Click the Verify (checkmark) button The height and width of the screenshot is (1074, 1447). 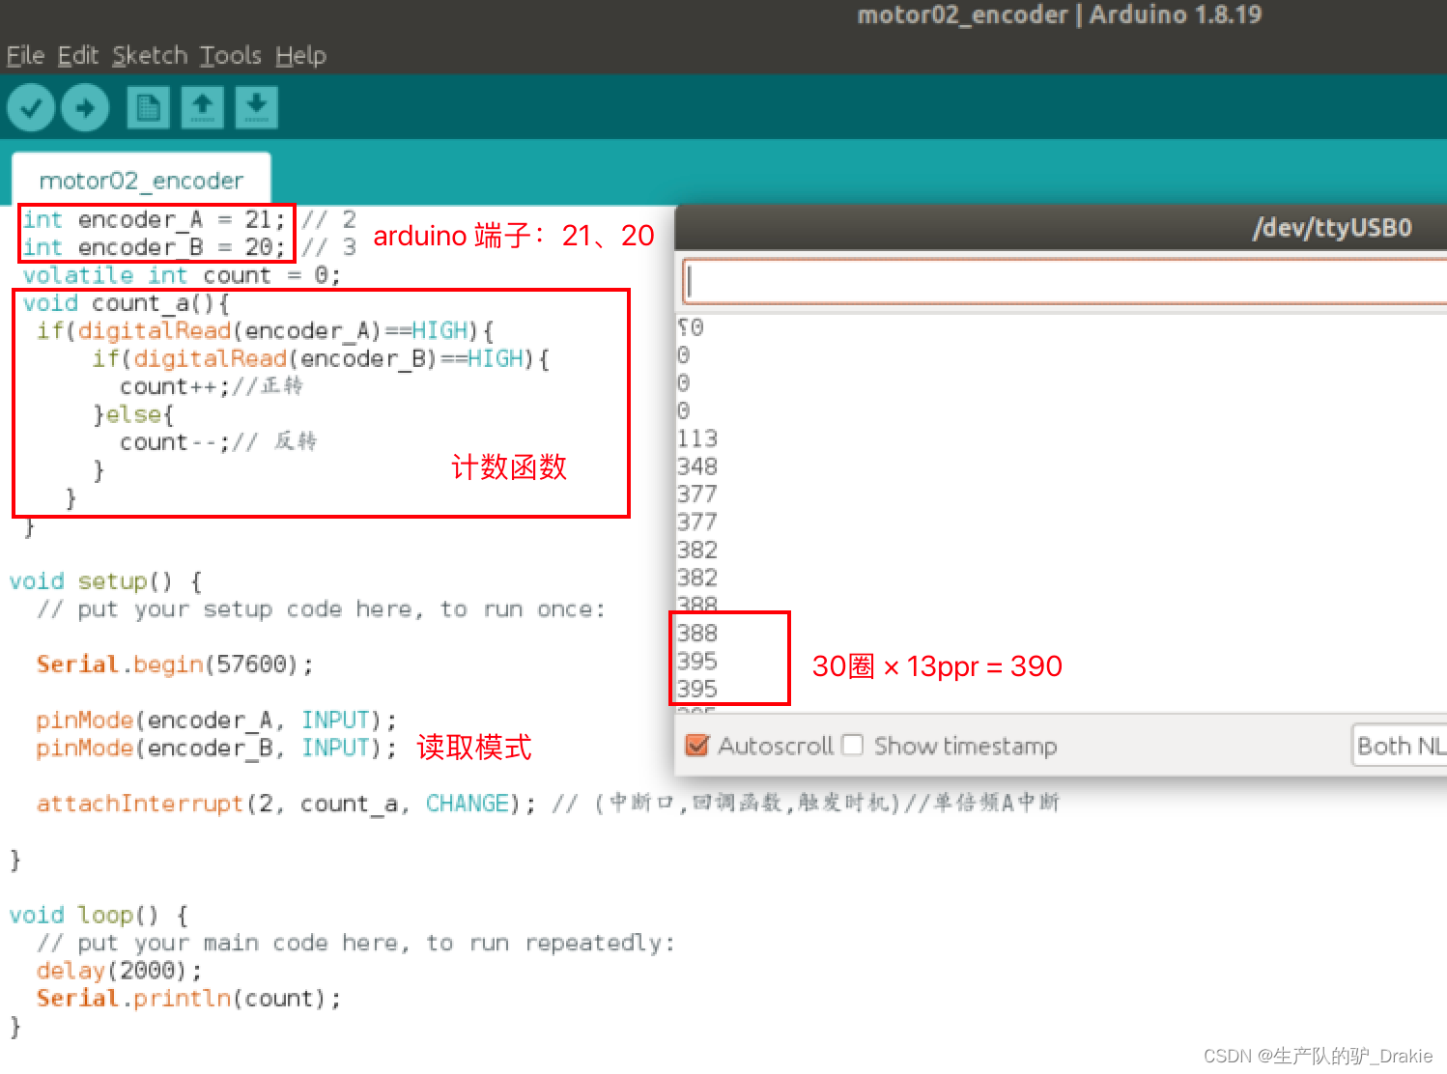coord(31,107)
